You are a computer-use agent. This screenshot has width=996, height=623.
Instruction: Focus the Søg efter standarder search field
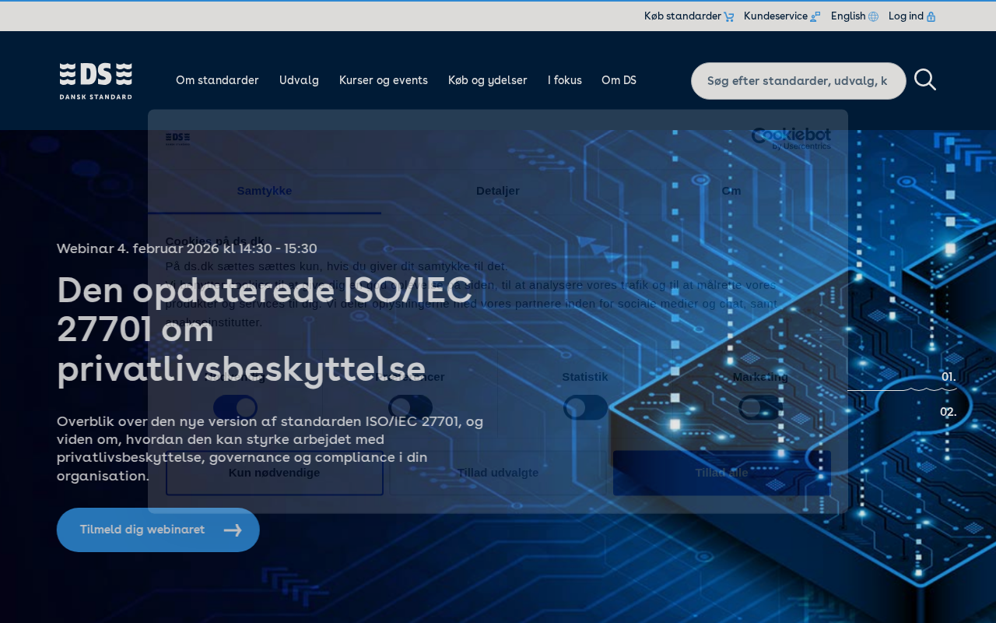[x=798, y=81]
